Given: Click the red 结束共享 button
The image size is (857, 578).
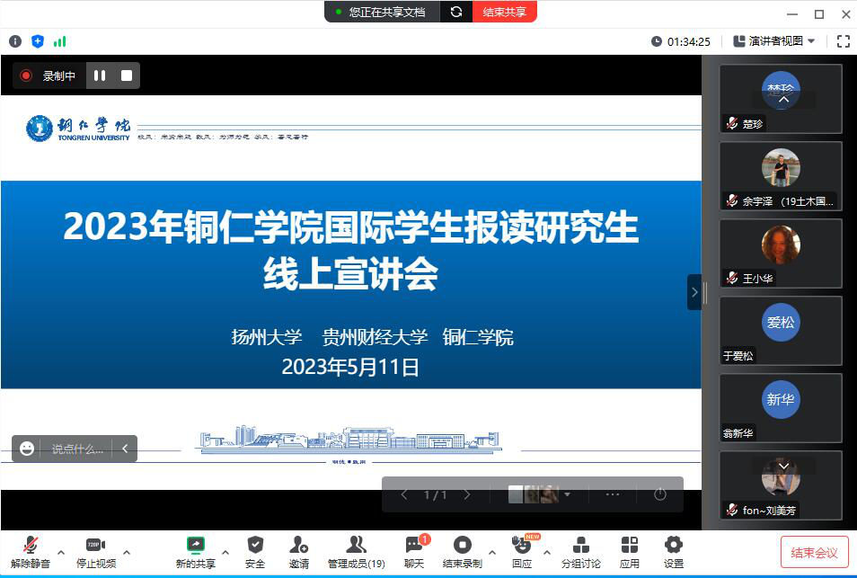Looking at the screenshot, I should pos(504,12).
